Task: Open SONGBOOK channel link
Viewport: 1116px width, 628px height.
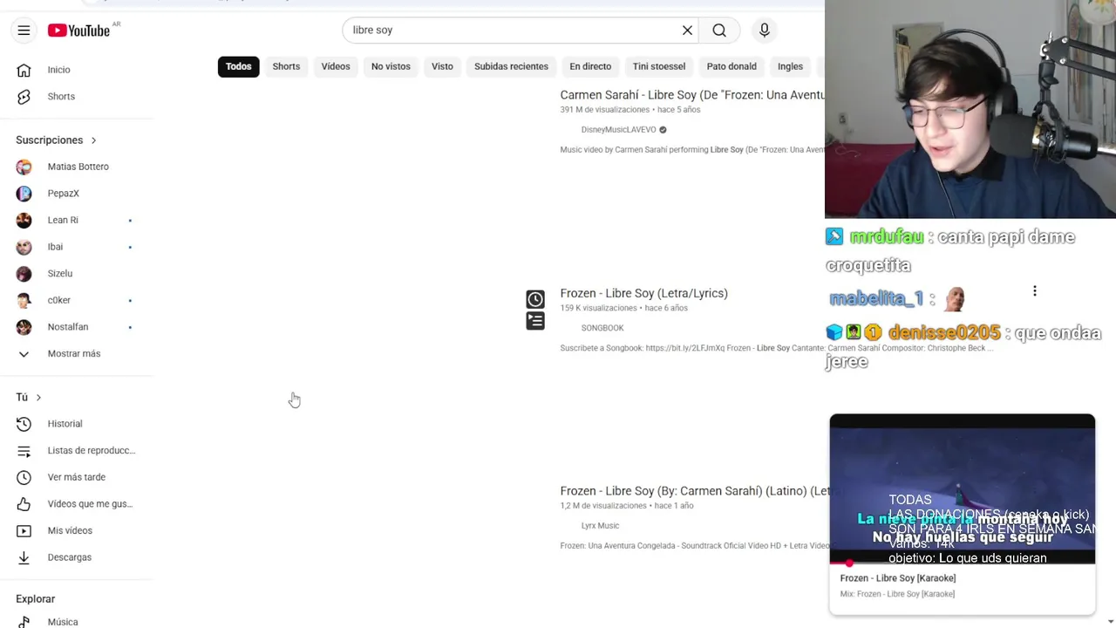Action: (602, 328)
